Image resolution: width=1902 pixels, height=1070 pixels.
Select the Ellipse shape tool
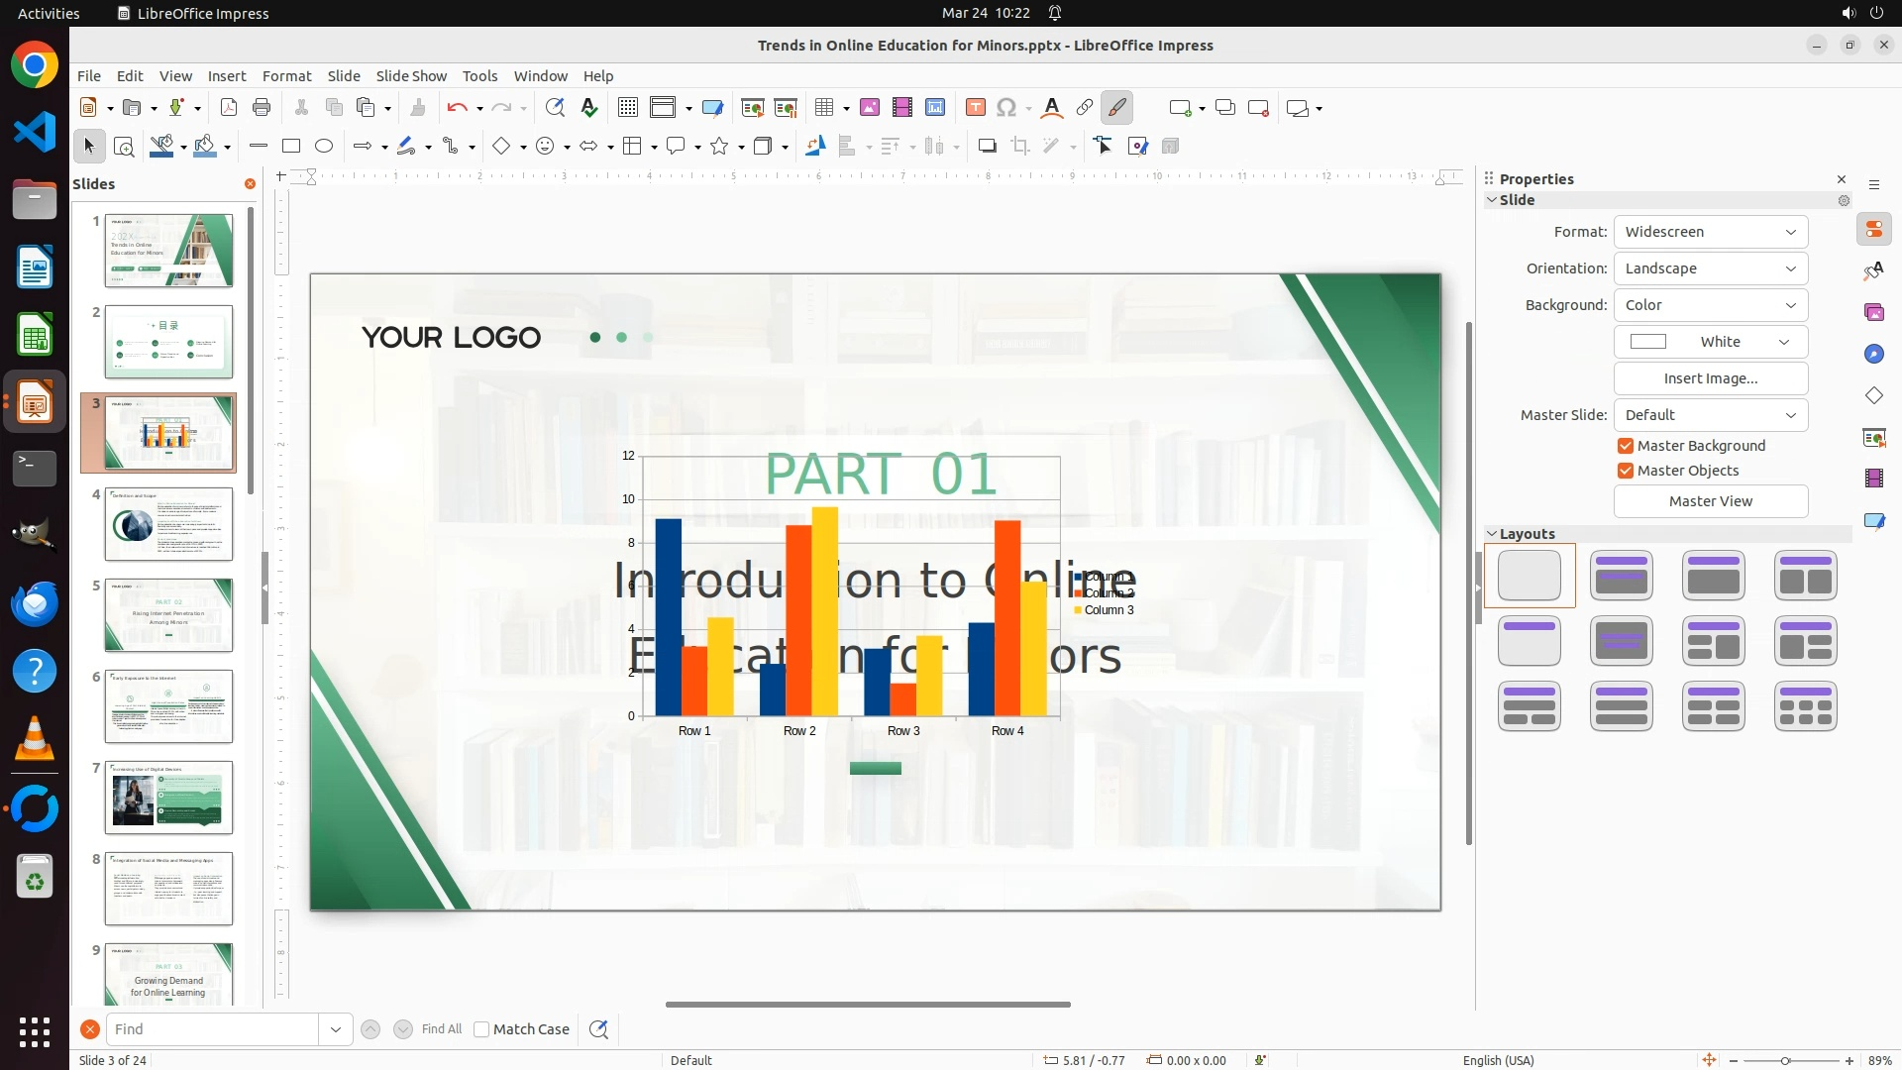point(324,147)
